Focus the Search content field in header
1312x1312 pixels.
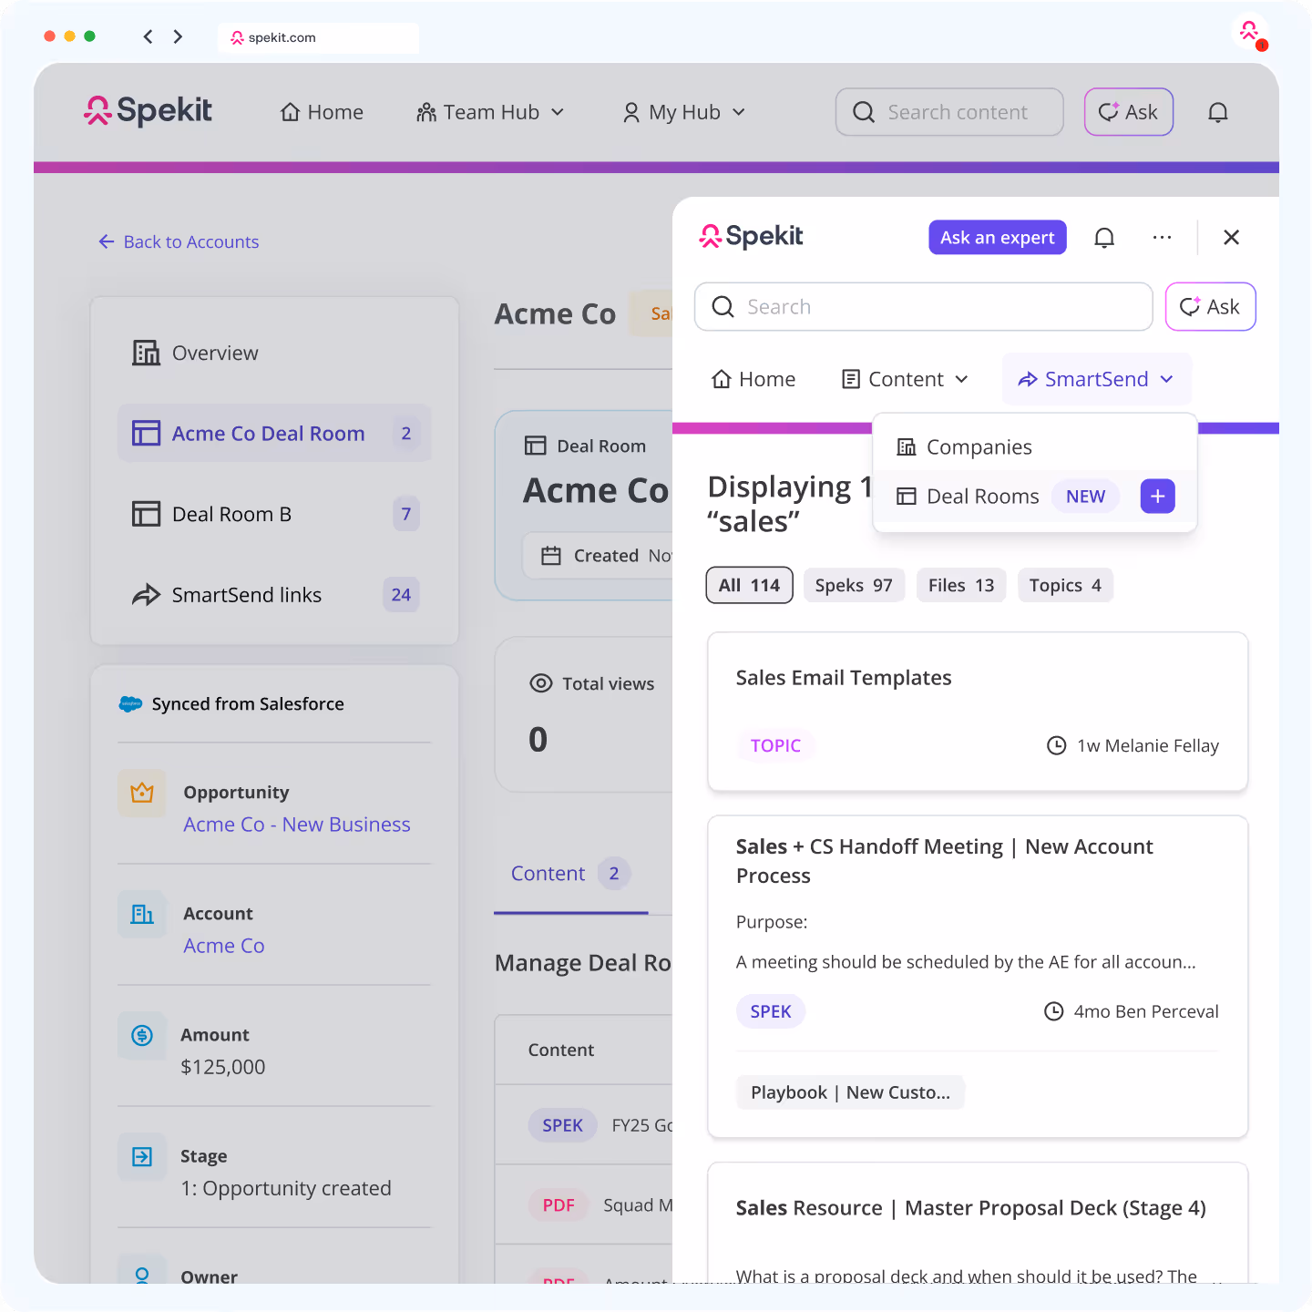949,112
